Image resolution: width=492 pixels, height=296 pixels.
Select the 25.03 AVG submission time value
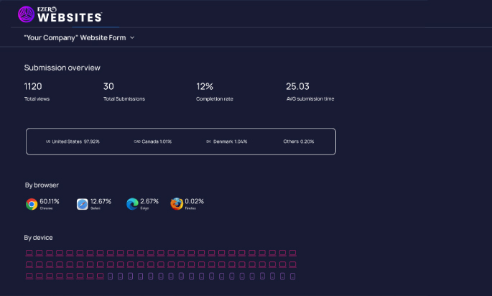click(297, 86)
